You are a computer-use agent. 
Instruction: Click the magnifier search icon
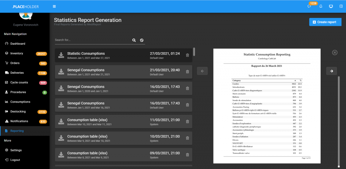pos(134,40)
